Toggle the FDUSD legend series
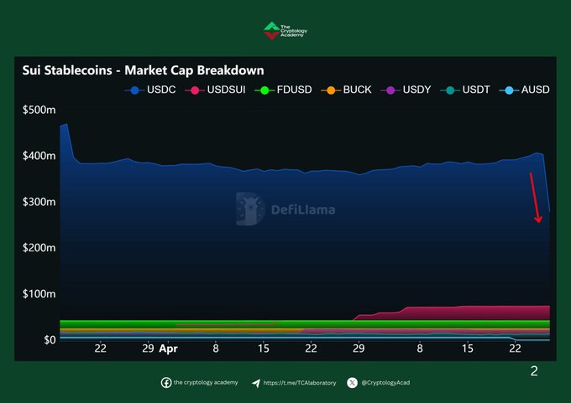 (283, 90)
